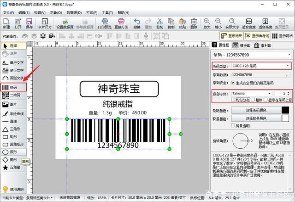
Task: Open the 对象(O) menu
Action: coord(56,13)
